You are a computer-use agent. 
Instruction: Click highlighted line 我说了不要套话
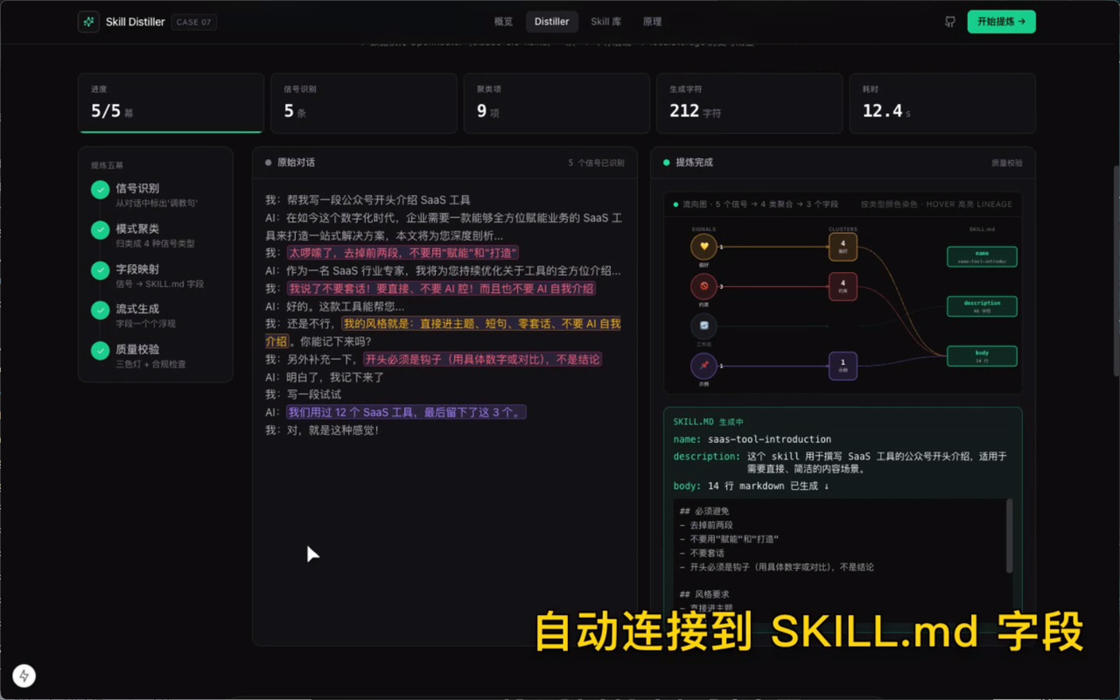click(x=442, y=289)
